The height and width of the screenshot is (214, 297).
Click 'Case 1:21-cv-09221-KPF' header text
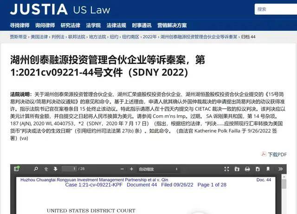click(94, 185)
